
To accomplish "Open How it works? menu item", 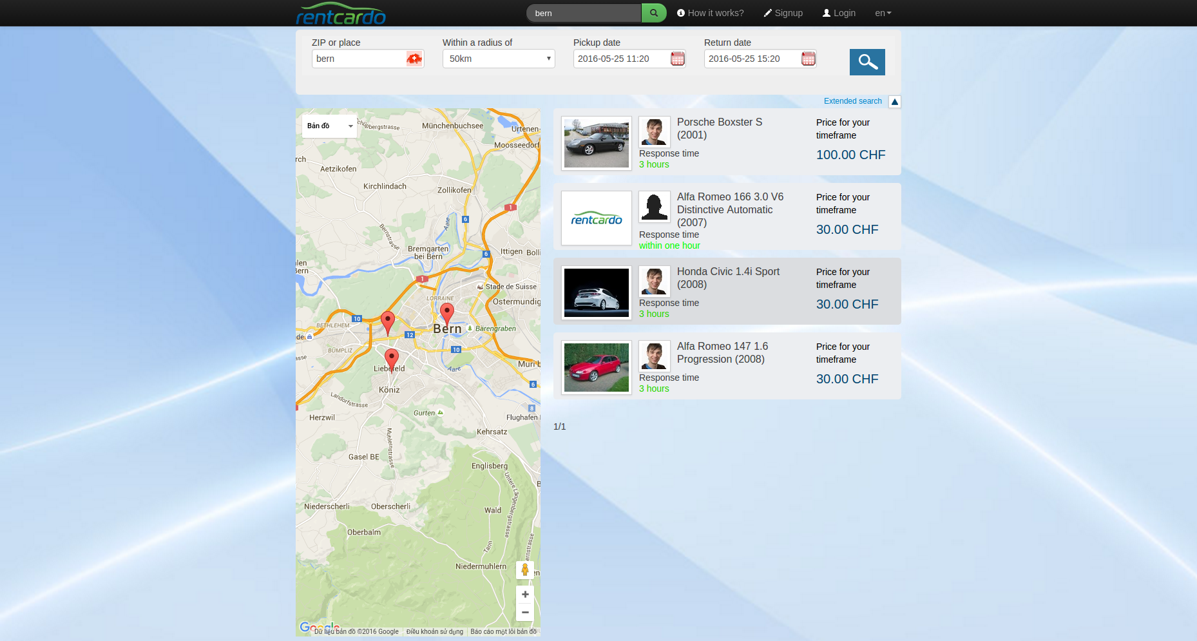I will tap(710, 13).
